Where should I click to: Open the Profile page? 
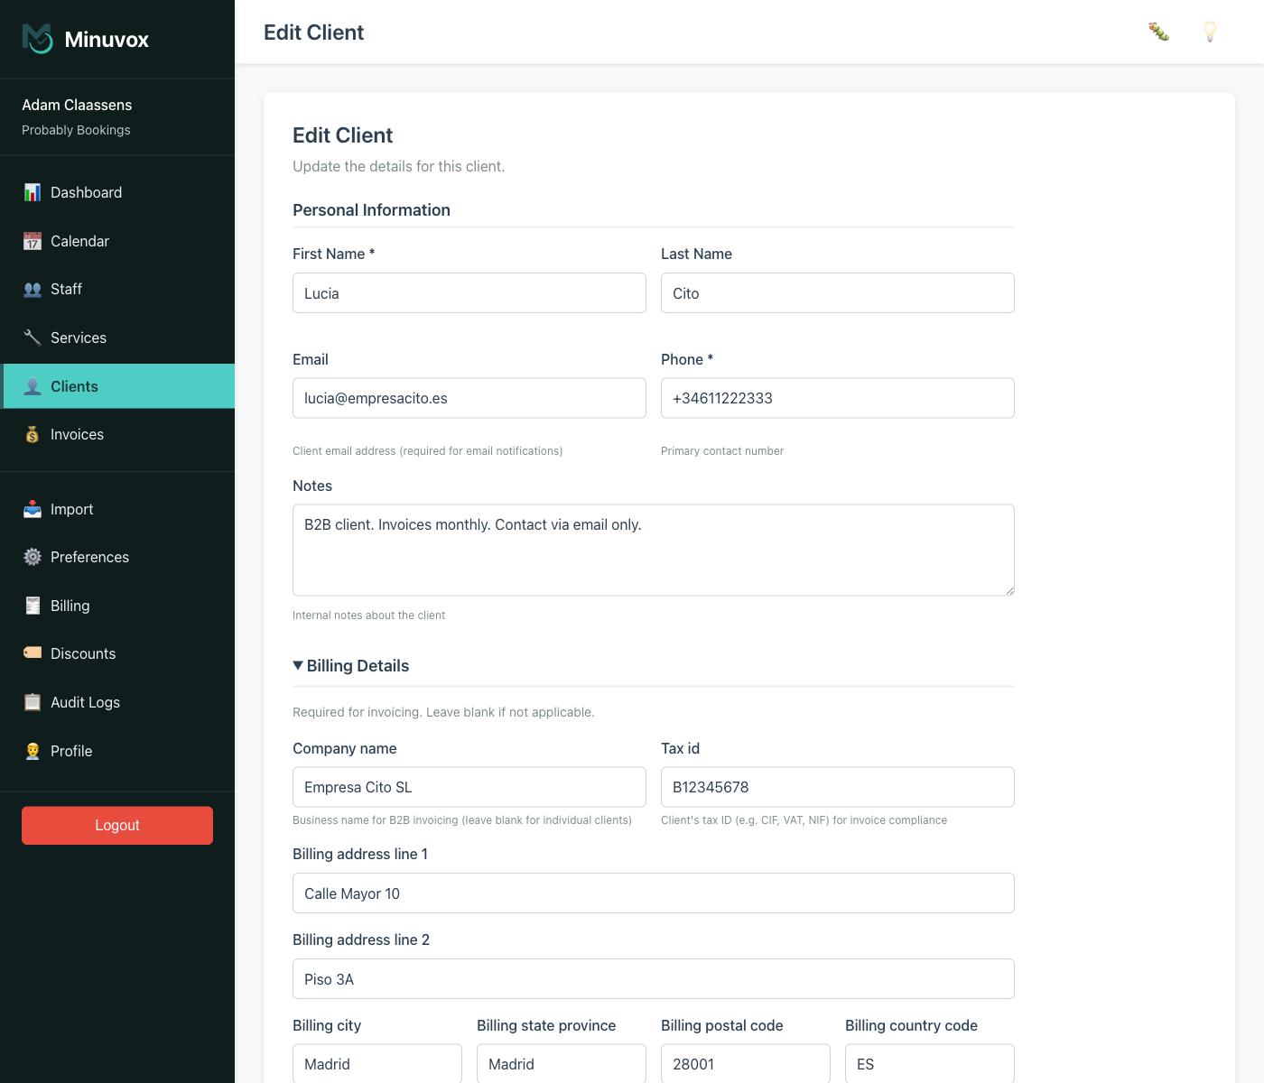(x=71, y=750)
